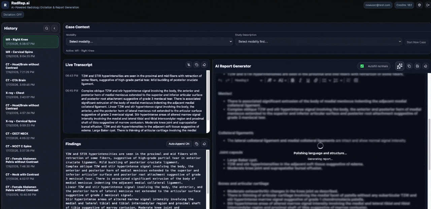Click the Credits: 182 badge

pos(404,5)
